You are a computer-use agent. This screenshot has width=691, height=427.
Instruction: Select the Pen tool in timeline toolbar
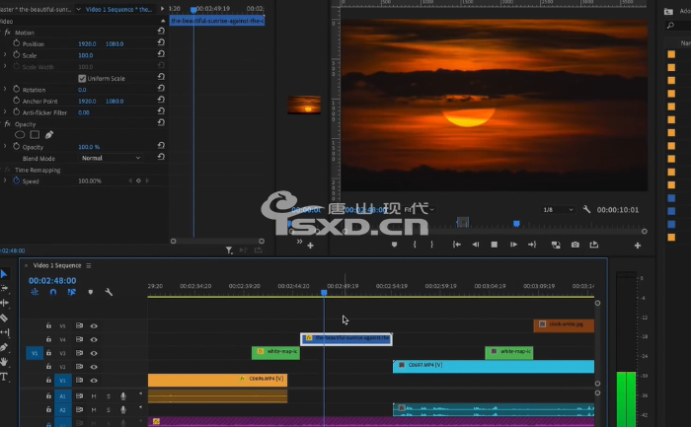tap(4, 347)
